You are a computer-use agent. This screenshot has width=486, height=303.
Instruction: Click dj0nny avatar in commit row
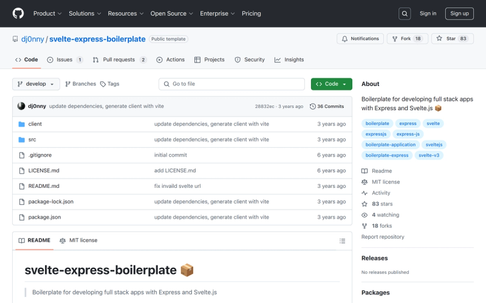click(x=21, y=106)
